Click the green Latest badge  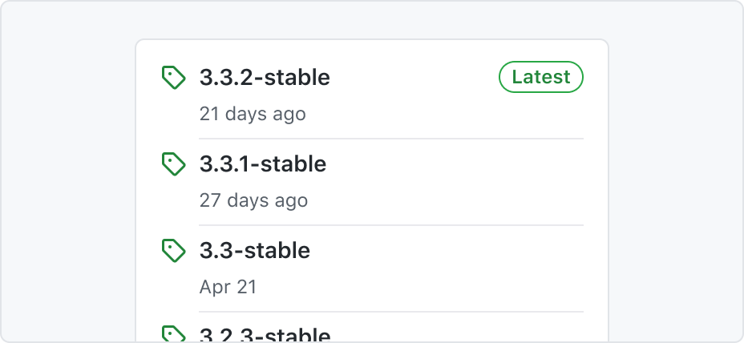click(541, 77)
